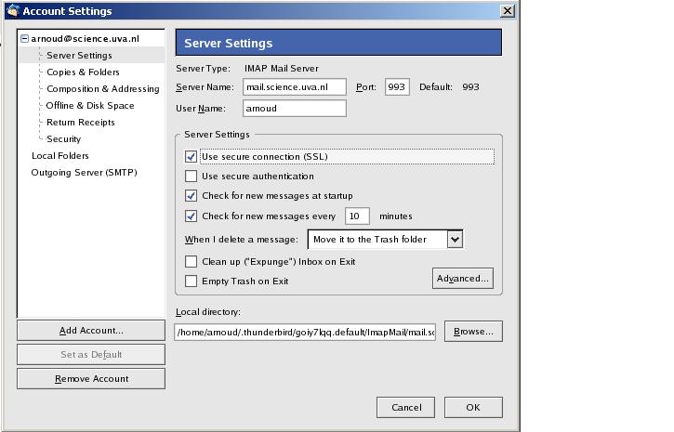The width and height of the screenshot is (674, 432).
Task: Select Local Folders in account list
Action: 59,156
